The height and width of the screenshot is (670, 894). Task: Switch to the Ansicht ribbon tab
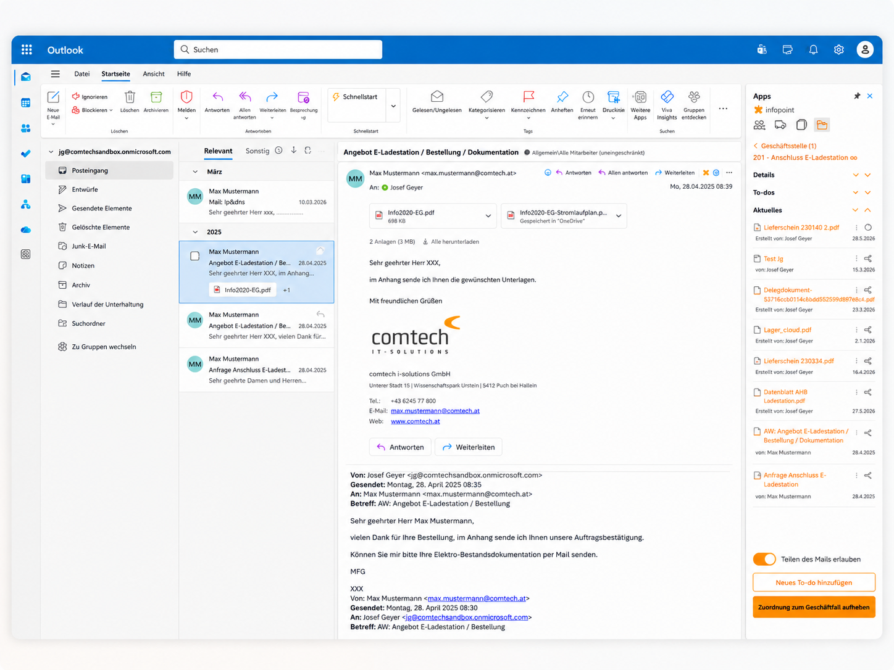[x=153, y=74]
